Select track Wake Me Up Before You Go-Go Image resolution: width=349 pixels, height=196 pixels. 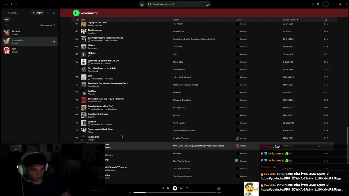[103, 60]
